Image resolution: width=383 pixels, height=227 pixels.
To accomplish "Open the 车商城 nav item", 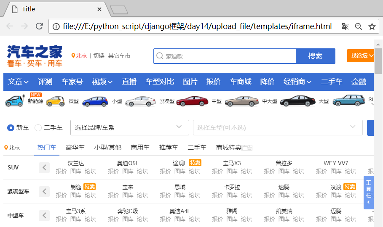I will 241,82.
